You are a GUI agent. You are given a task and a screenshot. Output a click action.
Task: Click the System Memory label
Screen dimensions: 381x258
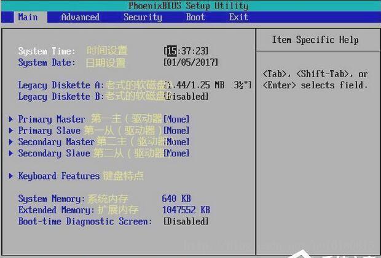click(52, 199)
